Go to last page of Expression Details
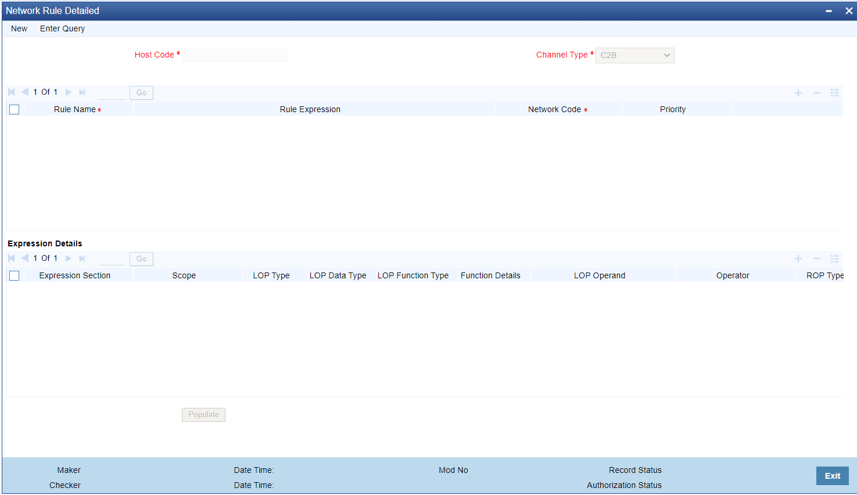The width and height of the screenshot is (857, 495). [82, 259]
